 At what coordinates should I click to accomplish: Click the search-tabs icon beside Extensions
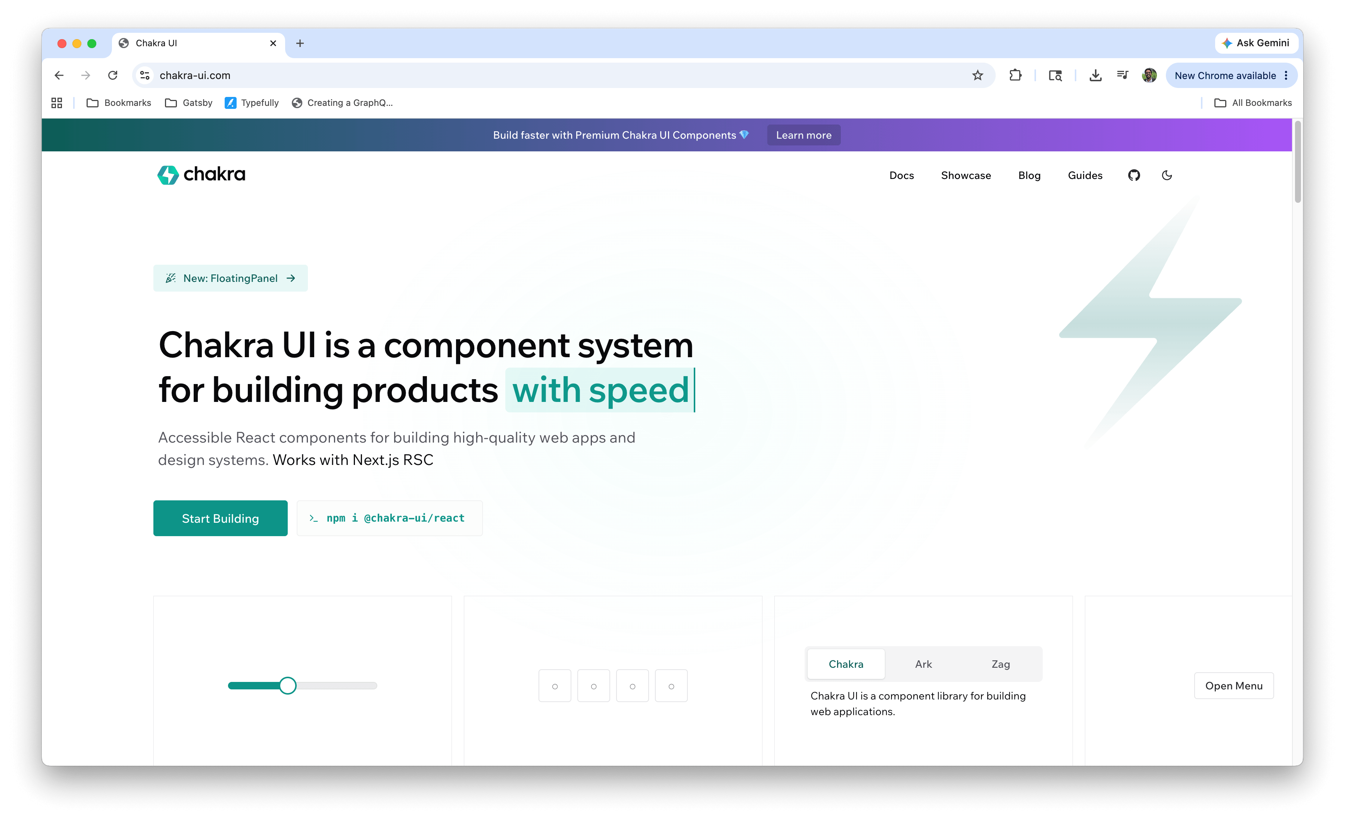pos(1055,75)
